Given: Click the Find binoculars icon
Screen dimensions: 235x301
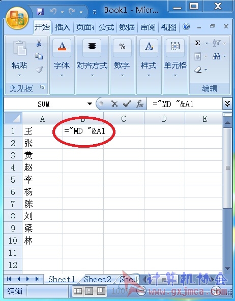Looking at the screenshot, I should [216, 56].
